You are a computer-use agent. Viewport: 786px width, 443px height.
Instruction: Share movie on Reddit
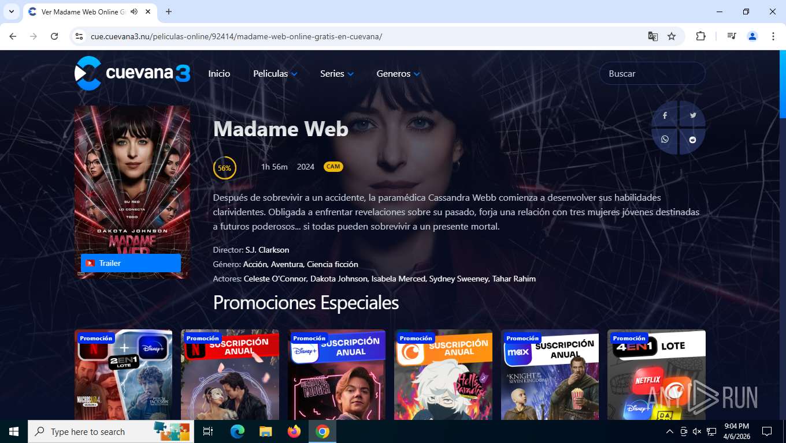692,140
